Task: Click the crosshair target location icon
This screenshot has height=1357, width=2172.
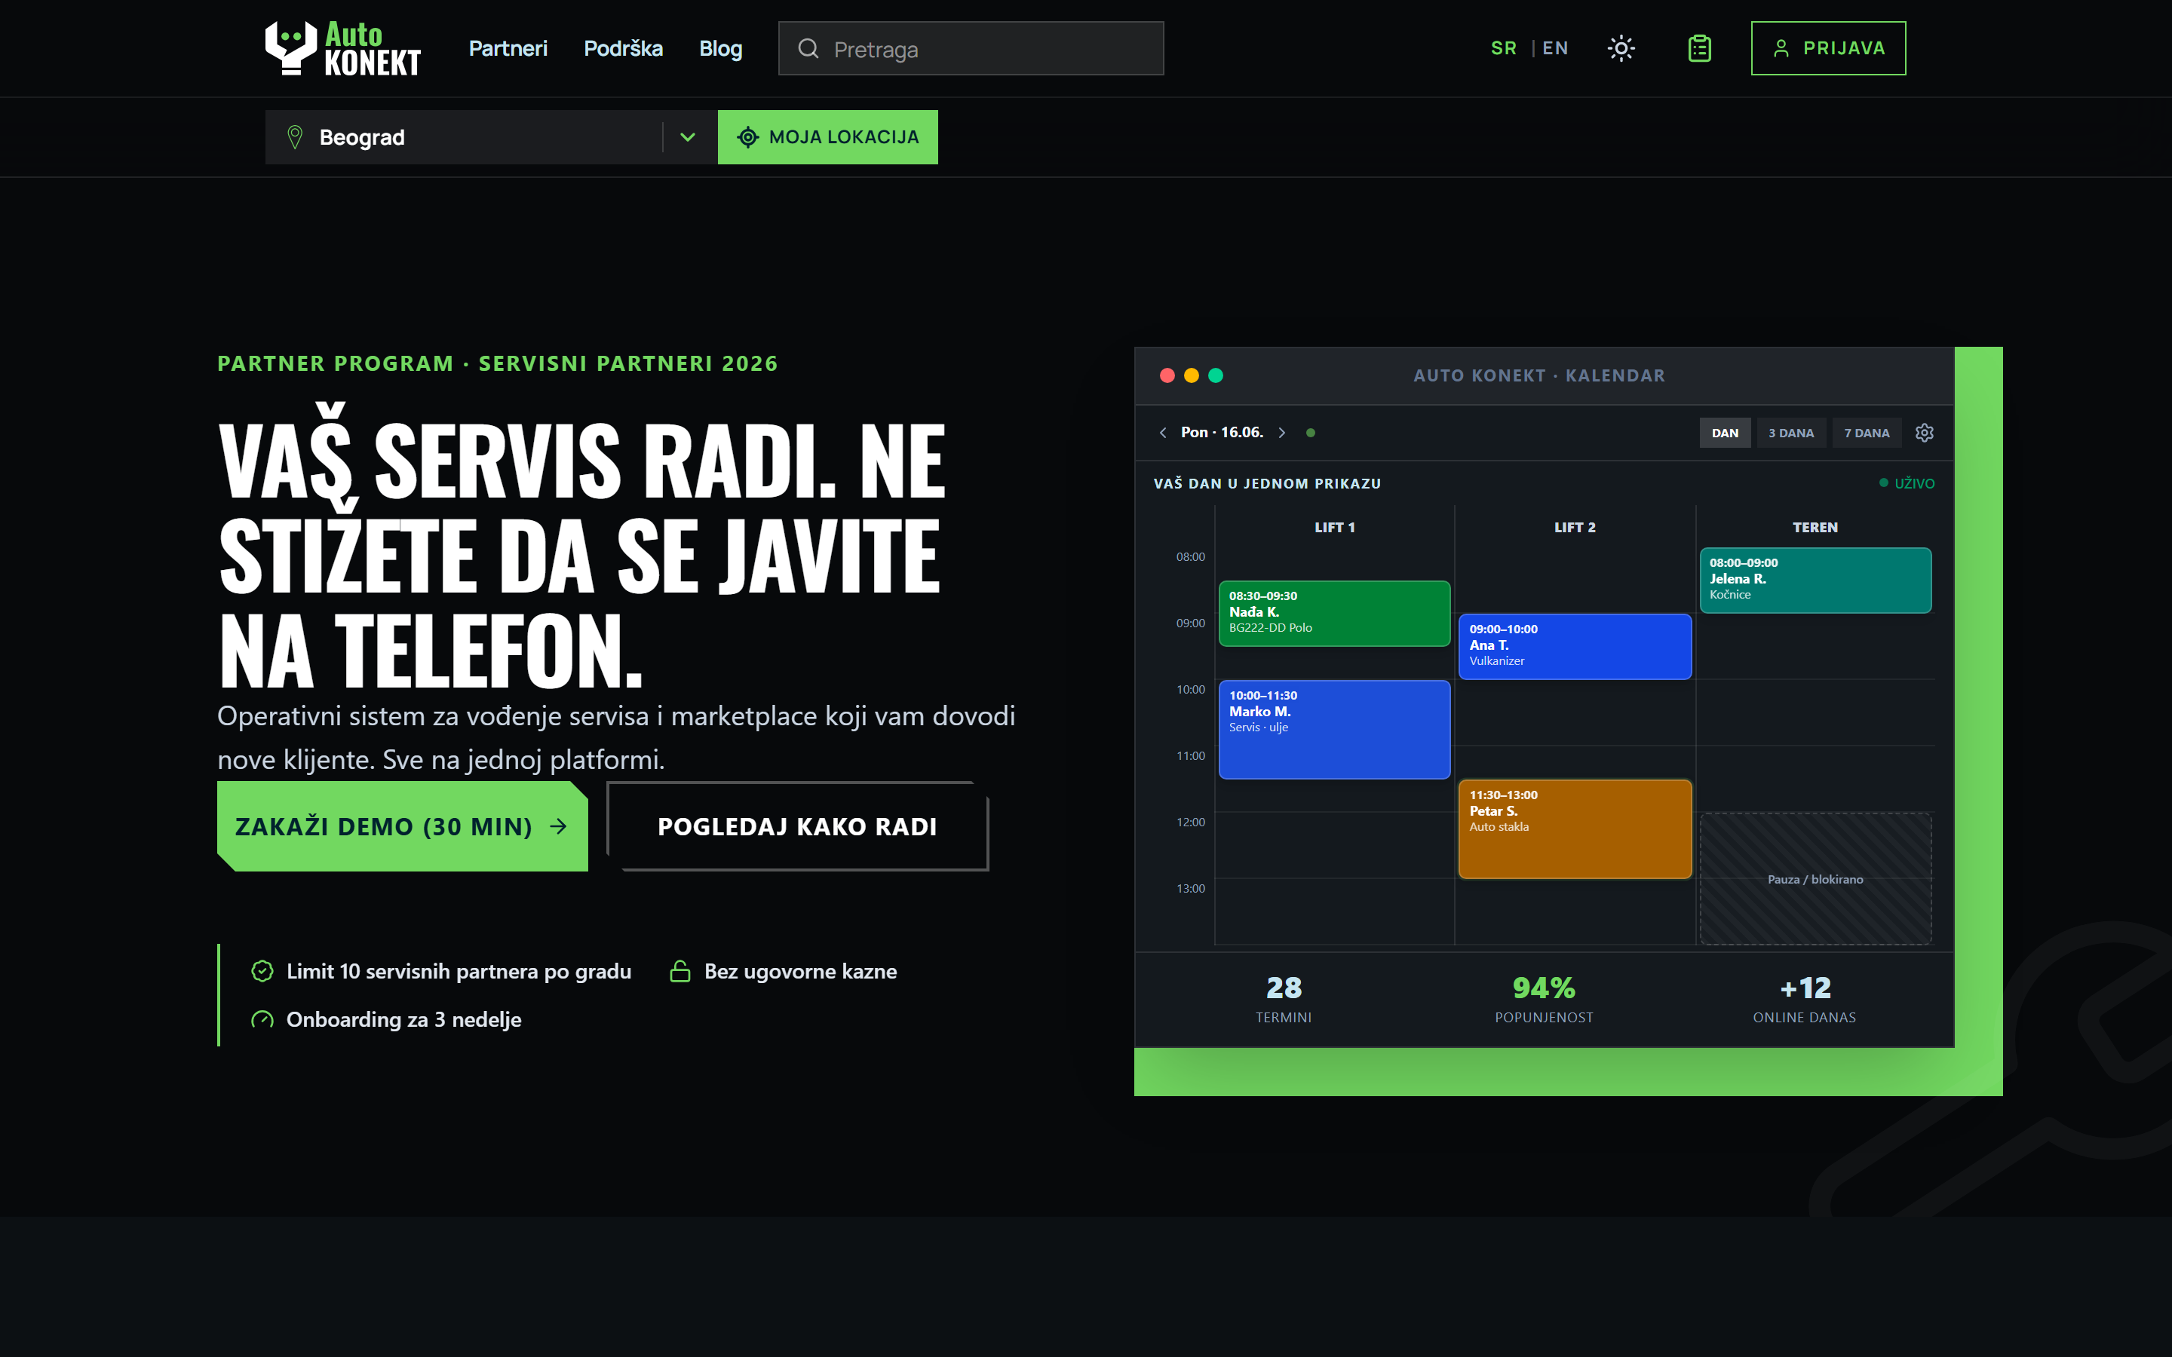Action: pos(747,137)
